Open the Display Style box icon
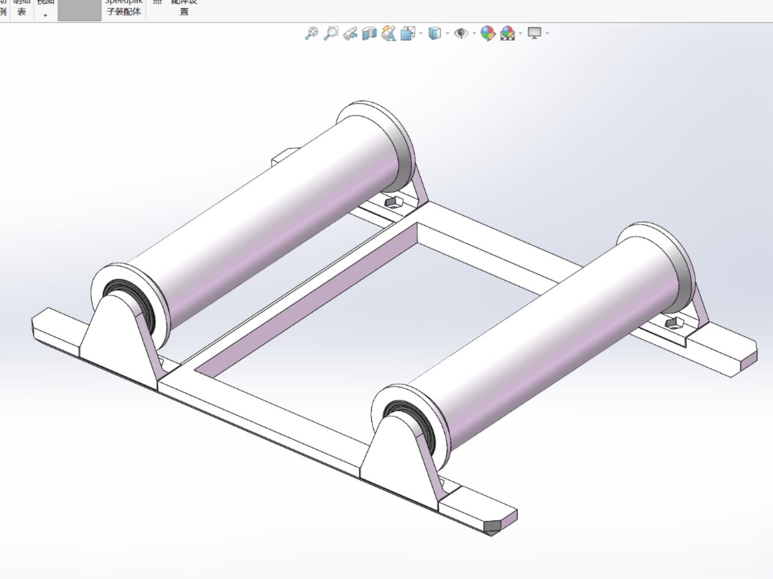 [x=435, y=33]
